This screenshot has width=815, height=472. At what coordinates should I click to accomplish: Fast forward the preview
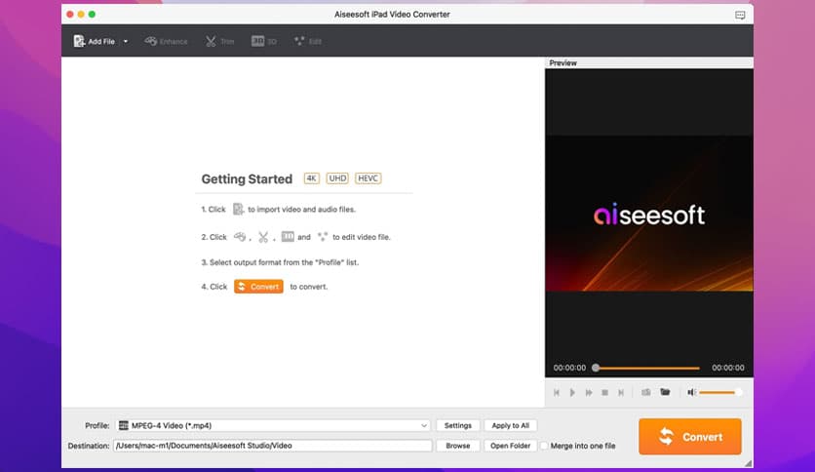point(589,392)
